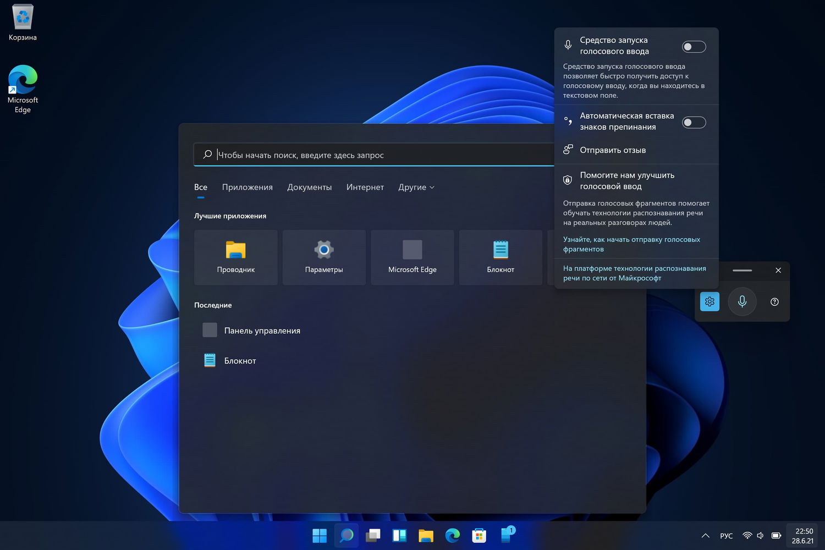Open the Widgets panel from the taskbar
This screenshot has height=550, width=825.
399,535
